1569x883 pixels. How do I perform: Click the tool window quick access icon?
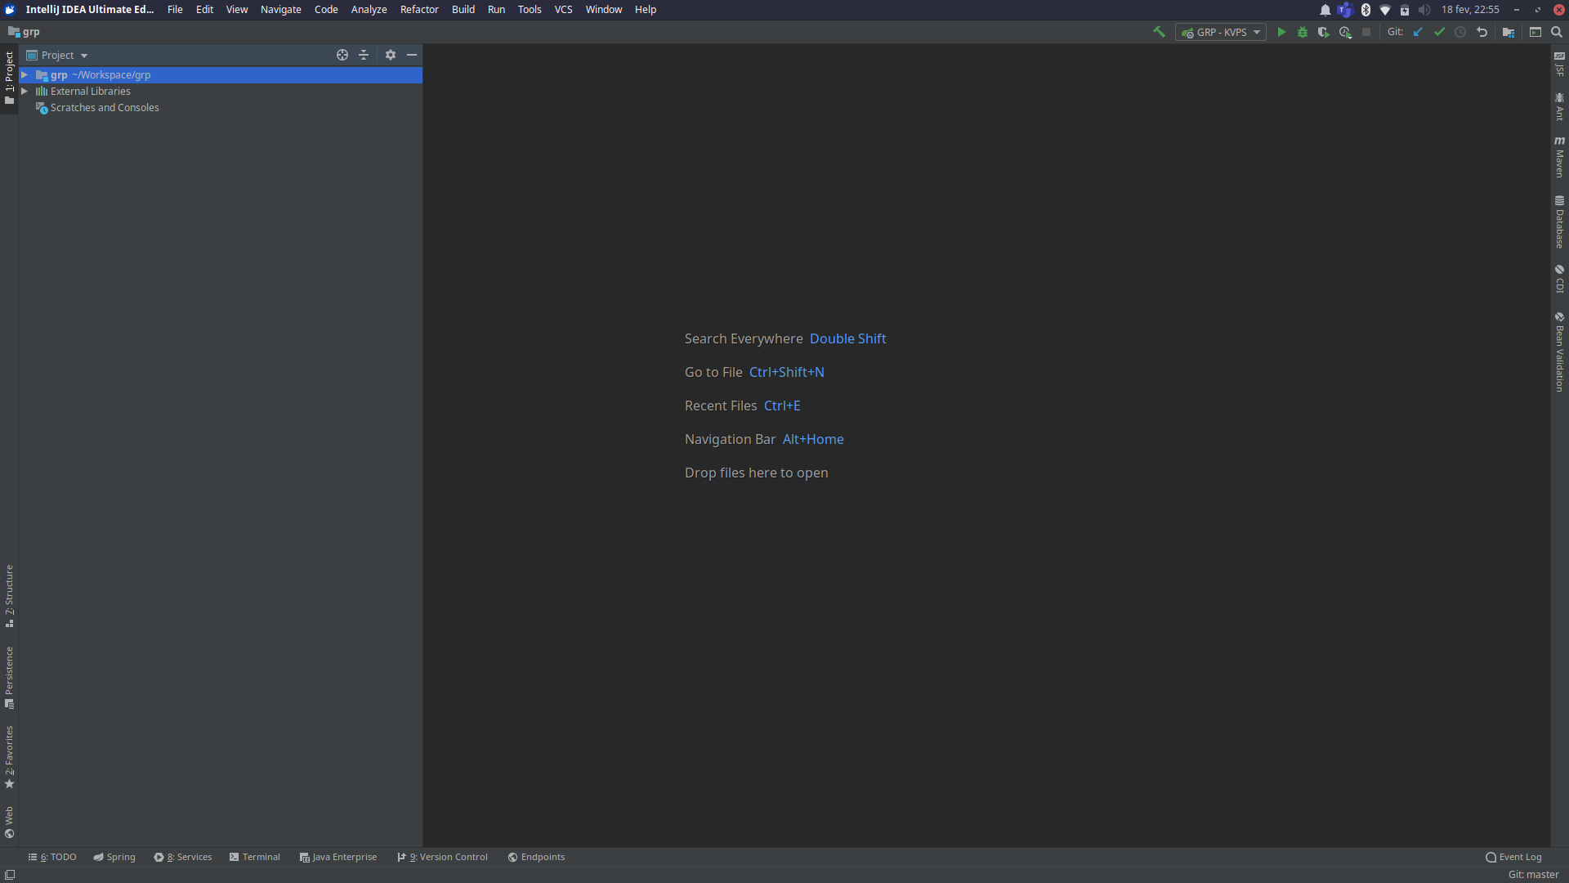pyautogui.click(x=10, y=875)
